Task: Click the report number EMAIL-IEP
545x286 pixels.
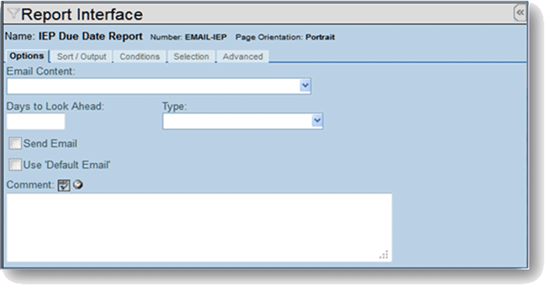Action: [206, 37]
